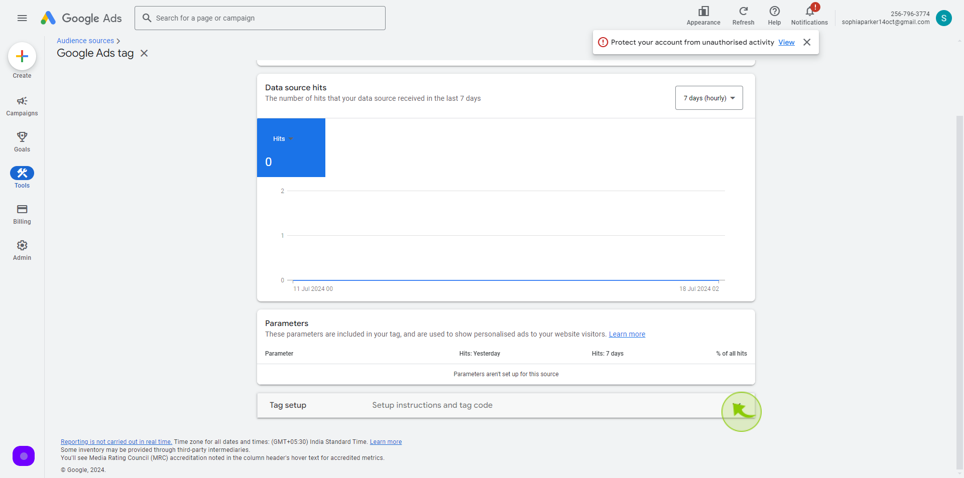Open Learn more about parameters
The width and height of the screenshot is (964, 478).
tap(627, 334)
